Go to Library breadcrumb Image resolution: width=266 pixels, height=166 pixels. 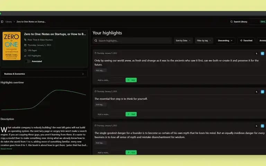(x=8, y=22)
